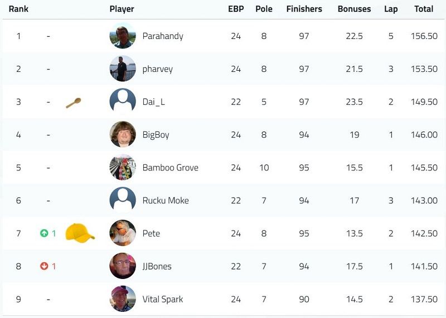Sort by the Bonuses column header

pos(354,9)
